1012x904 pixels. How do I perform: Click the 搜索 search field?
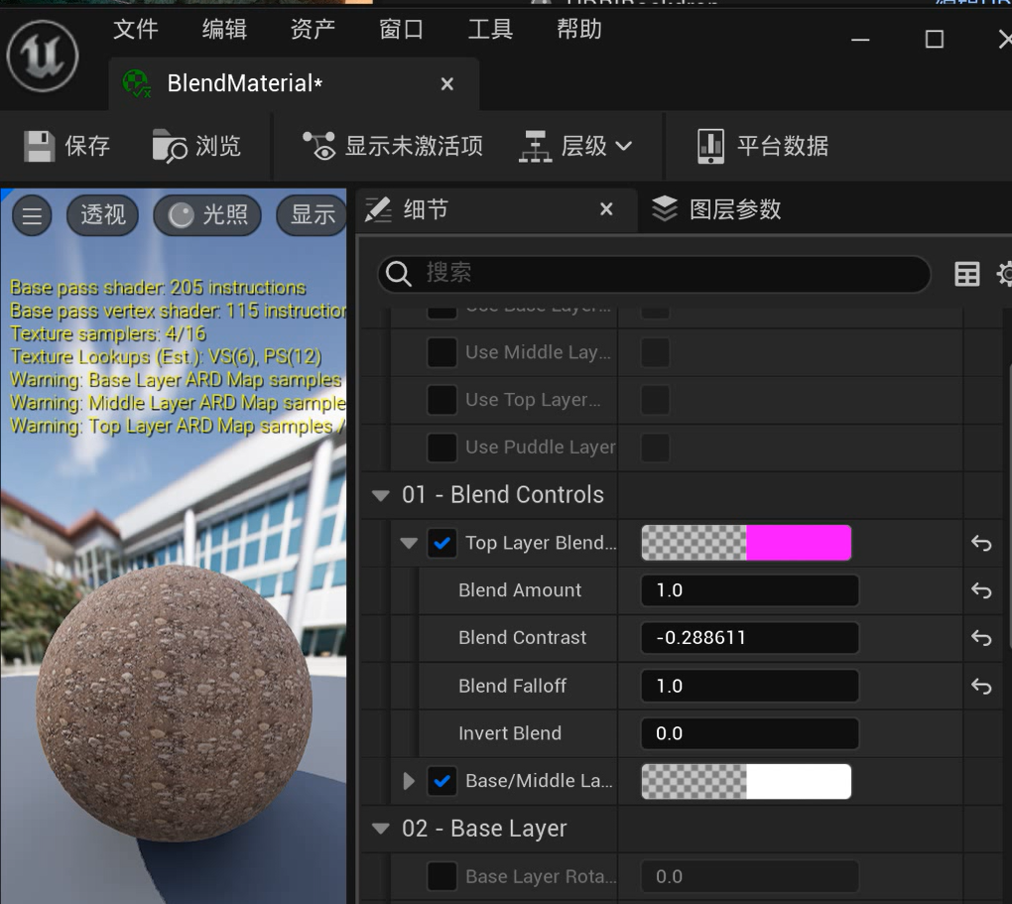(x=654, y=274)
